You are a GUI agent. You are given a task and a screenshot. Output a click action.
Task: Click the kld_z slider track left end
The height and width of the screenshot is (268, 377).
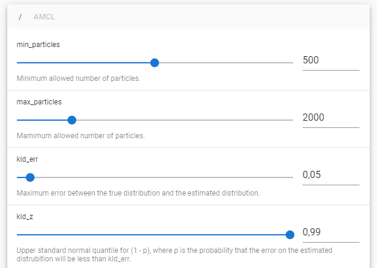coord(18,235)
